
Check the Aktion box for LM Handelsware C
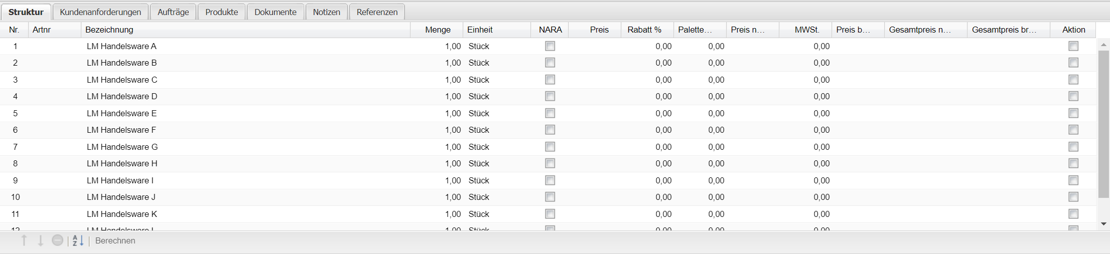tap(1073, 80)
